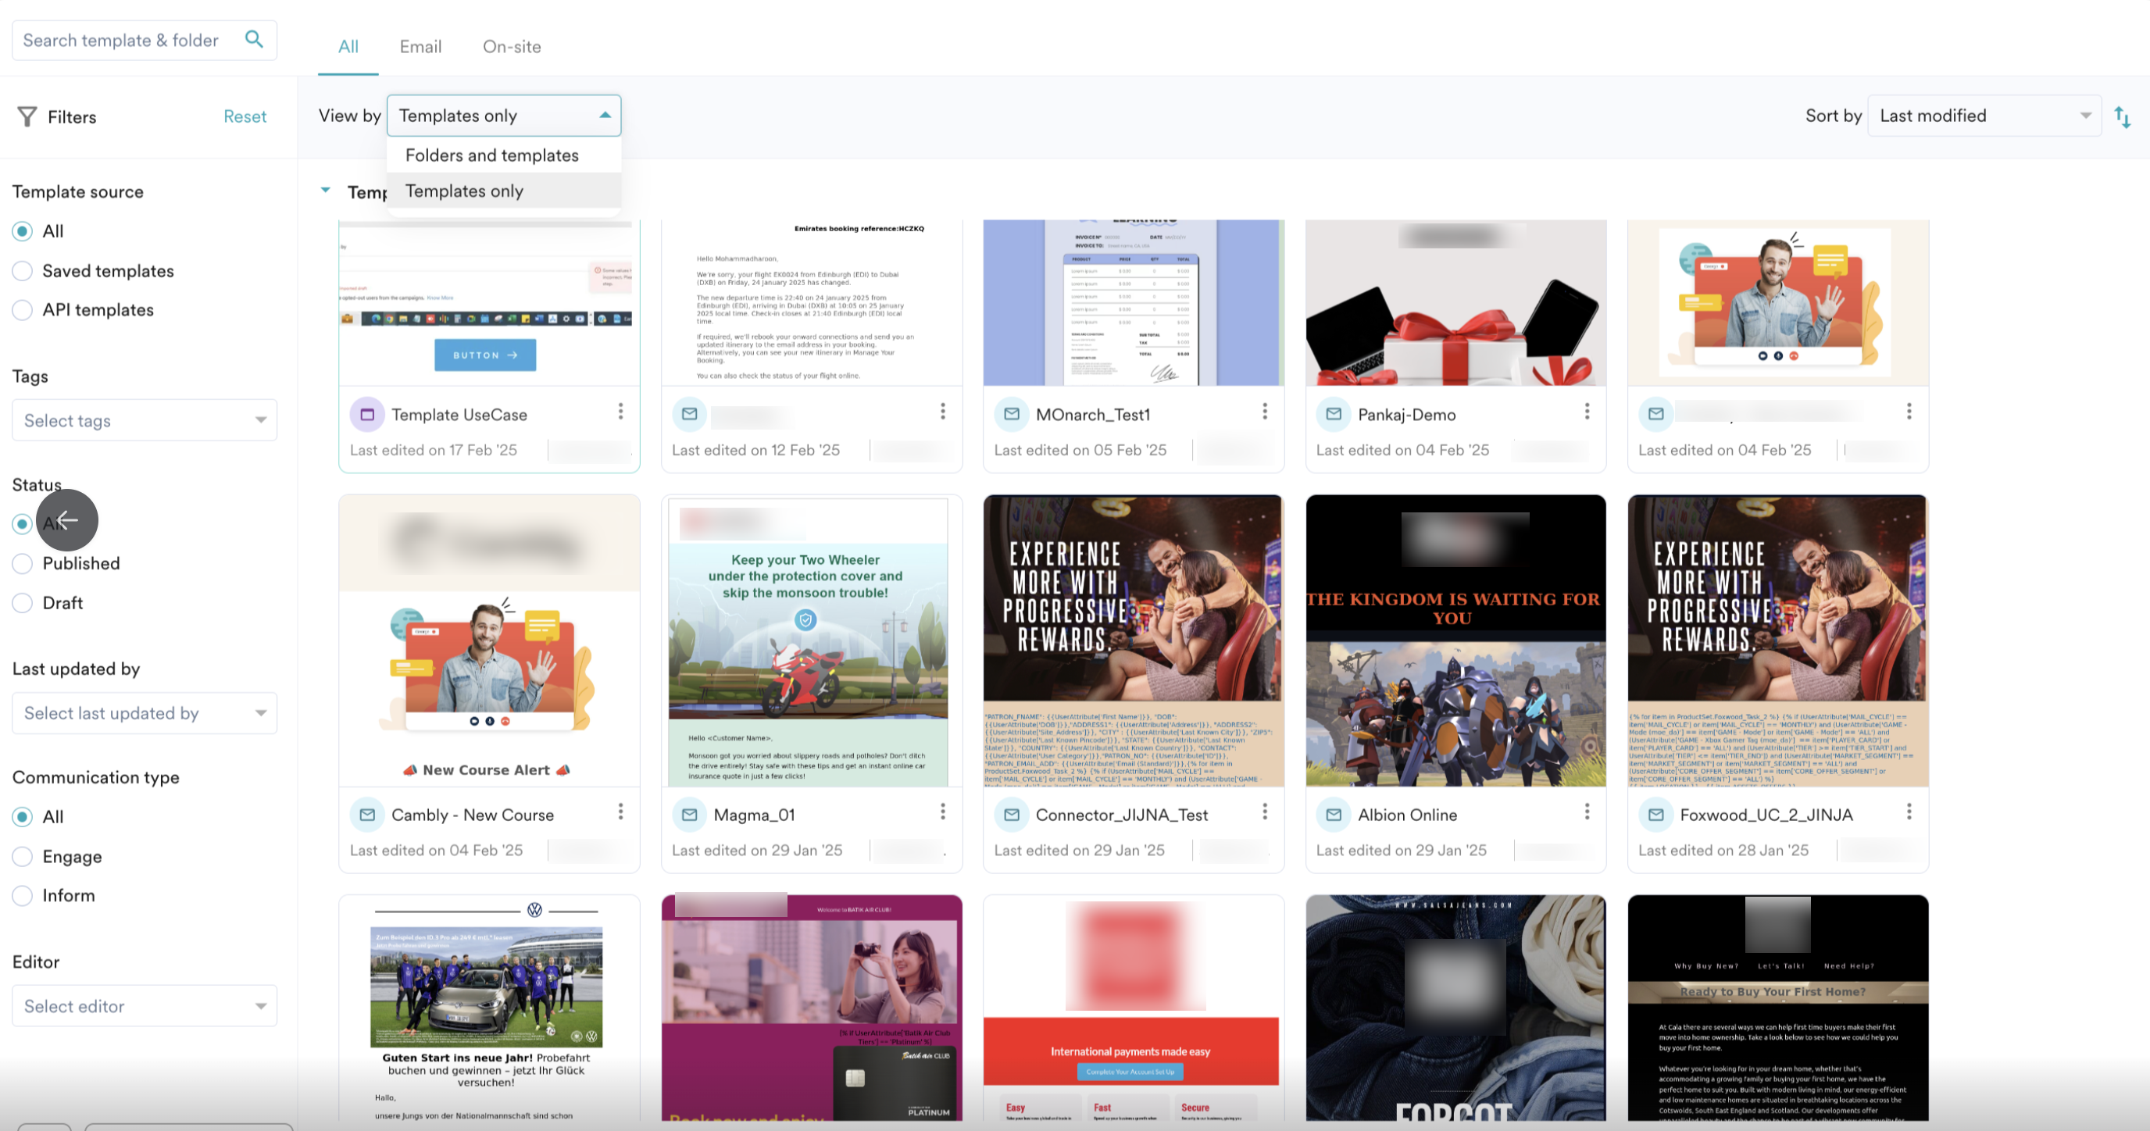Click the Albion Online email icon

coord(1333,815)
